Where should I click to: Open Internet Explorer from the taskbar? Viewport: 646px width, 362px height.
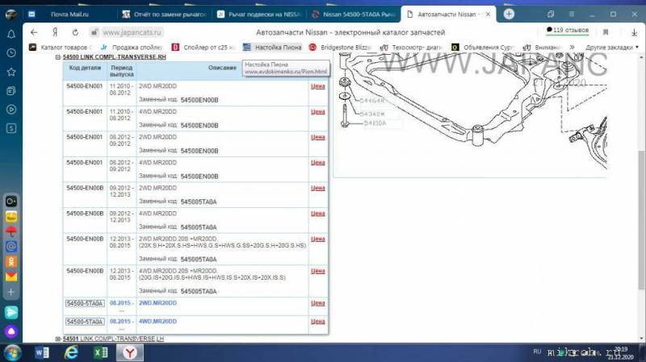71,352
